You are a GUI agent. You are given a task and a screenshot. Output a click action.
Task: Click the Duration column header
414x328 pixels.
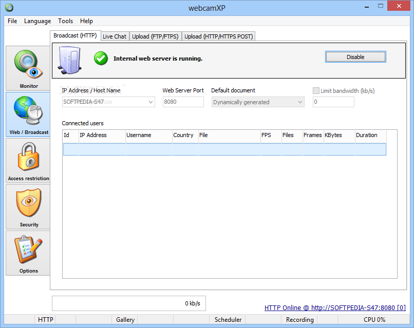pyautogui.click(x=371, y=136)
